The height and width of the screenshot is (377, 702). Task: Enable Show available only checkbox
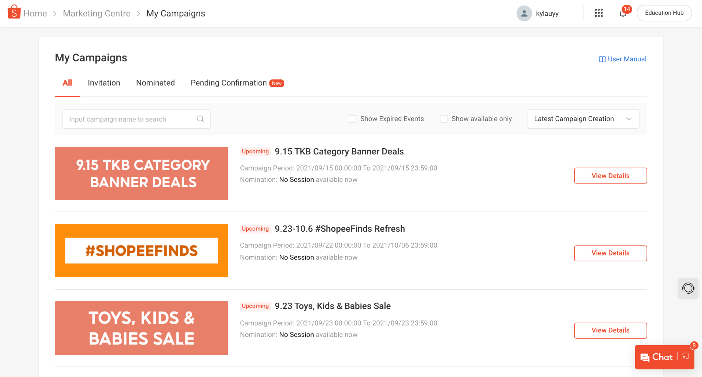[x=444, y=119]
